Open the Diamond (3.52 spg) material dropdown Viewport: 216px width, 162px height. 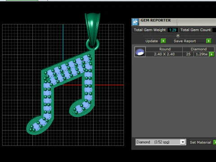point(183,142)
